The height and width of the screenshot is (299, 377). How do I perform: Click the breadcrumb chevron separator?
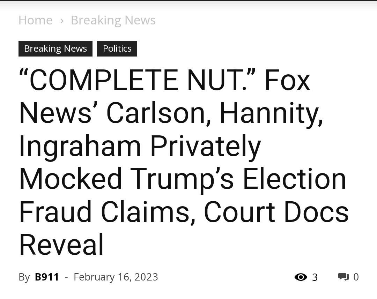pos(62,21)
